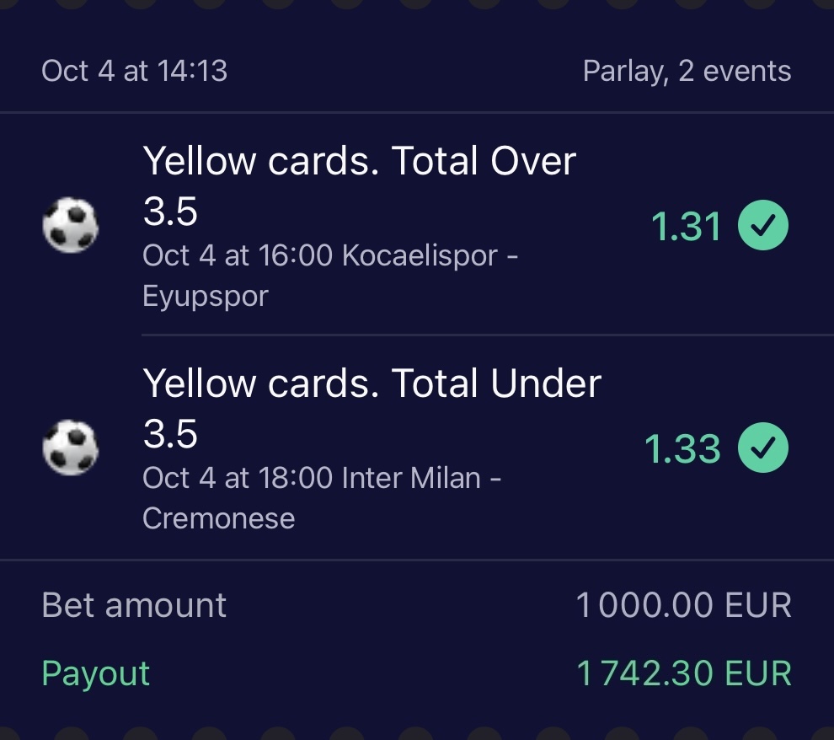Click the green checkmark beside odds 1.31
Screen dimensions: 834x740
763,226
